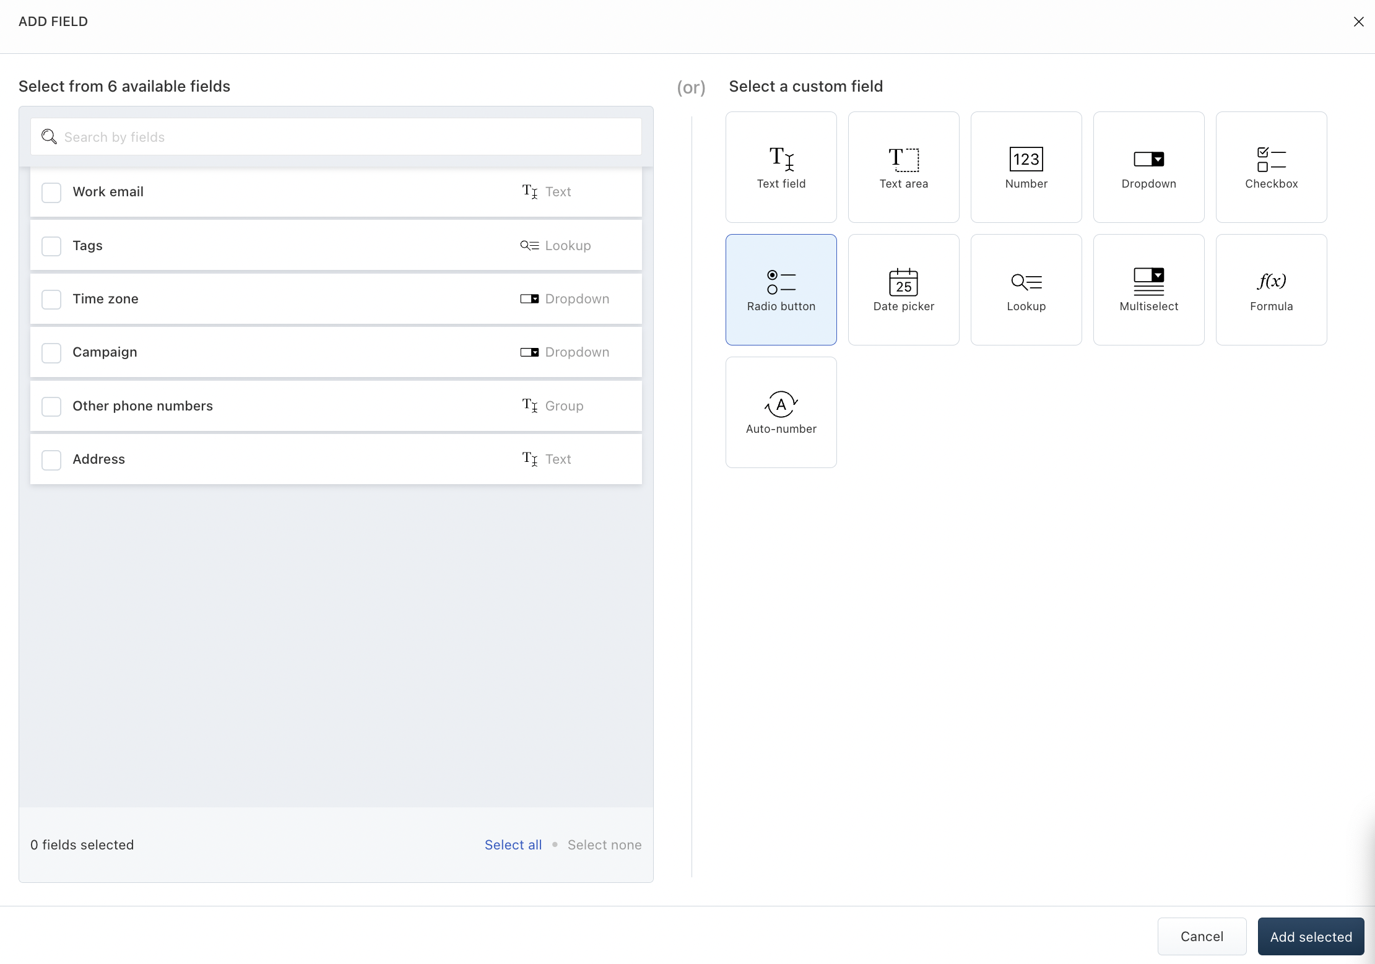Image resolution: width=1375 pixels, height=964 pixels.
Task: Pick the Date picker field type
Action: (903, 290)
